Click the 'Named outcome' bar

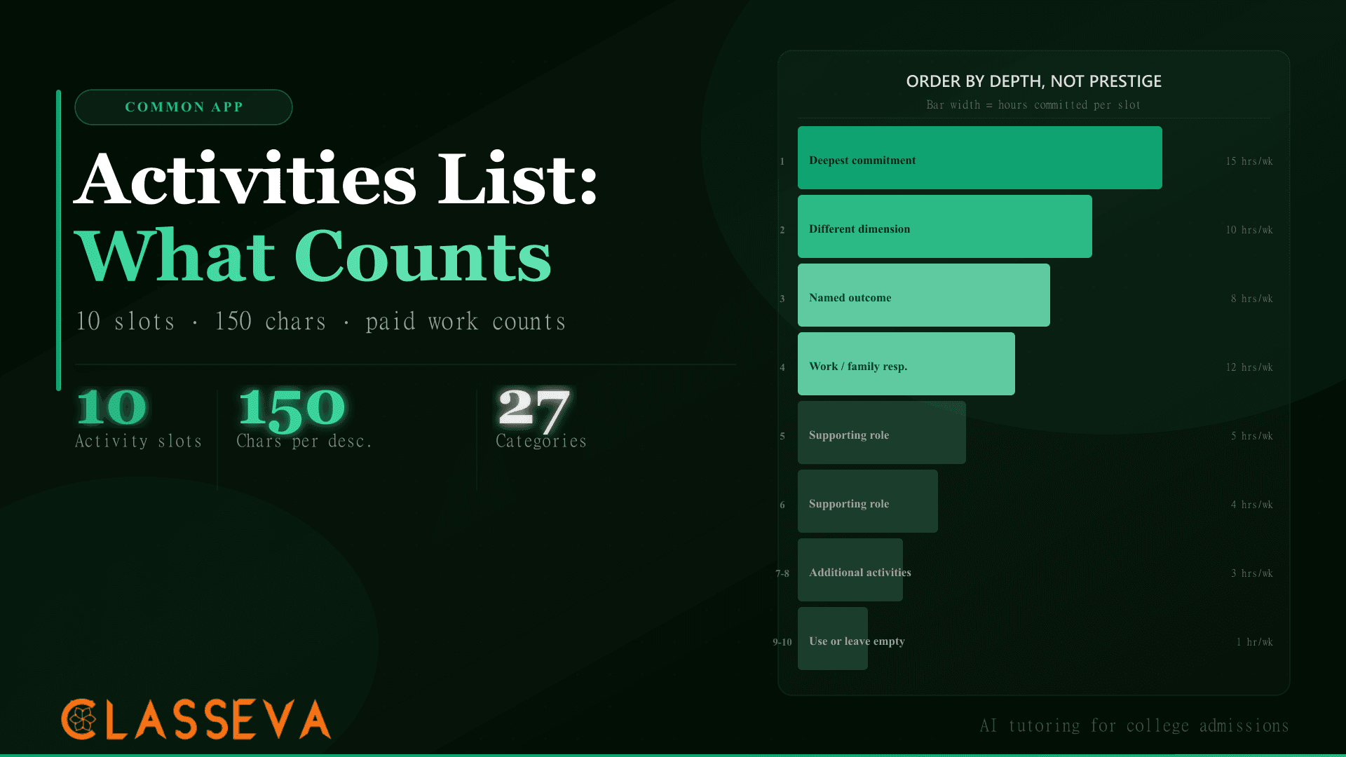point(923,295)
